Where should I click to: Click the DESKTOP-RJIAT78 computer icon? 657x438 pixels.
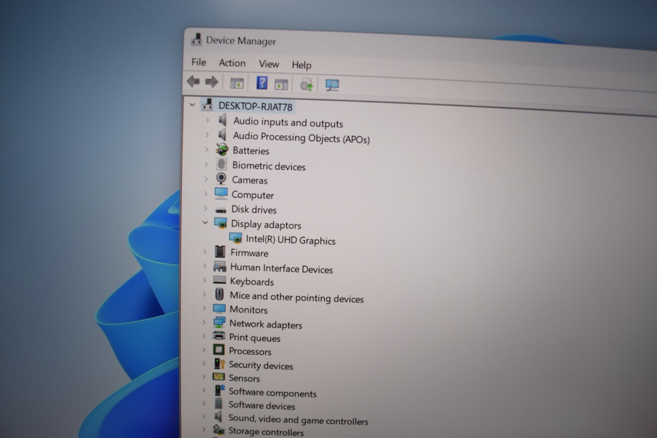point(208,104)
